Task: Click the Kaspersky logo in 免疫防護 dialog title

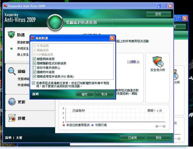Action: click(x=32, y=38)
